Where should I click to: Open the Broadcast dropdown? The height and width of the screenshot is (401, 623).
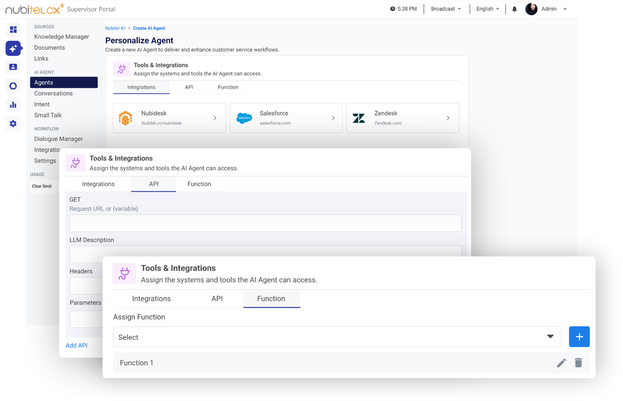tap(446, 9)
